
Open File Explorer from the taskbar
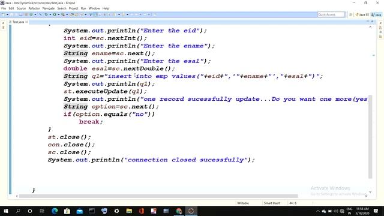click(x=129, y=211)
